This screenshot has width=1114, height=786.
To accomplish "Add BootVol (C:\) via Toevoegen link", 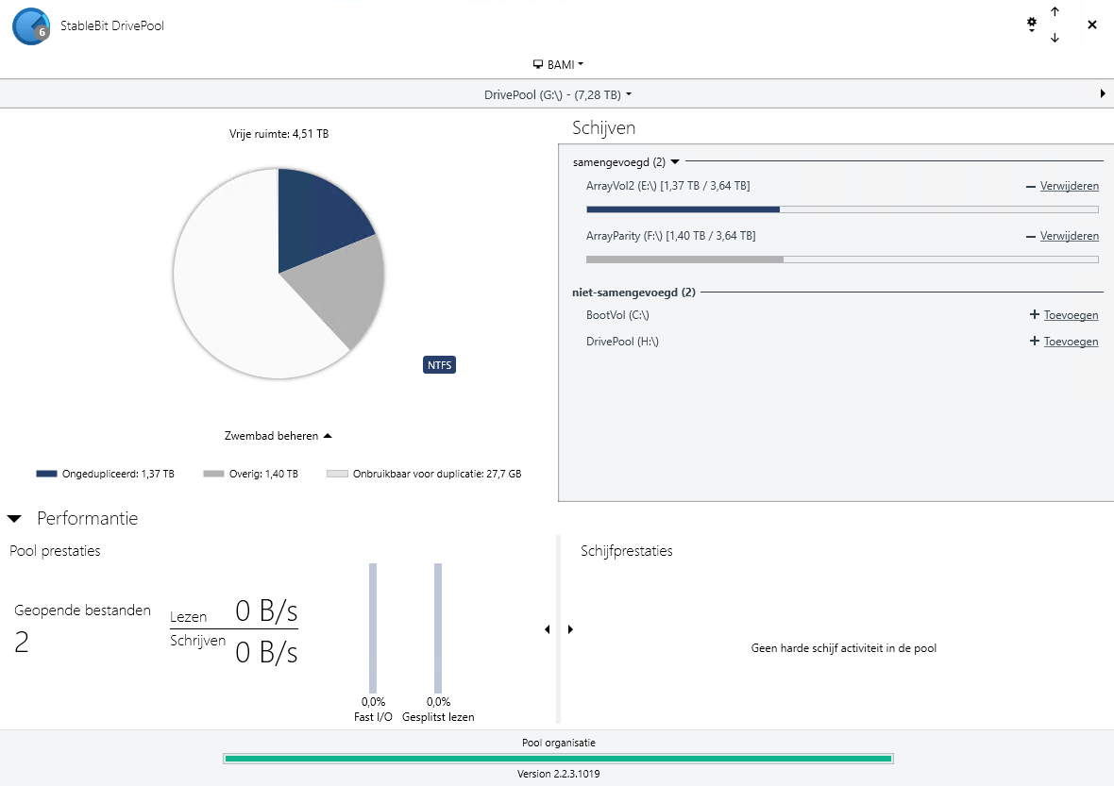I will click(1071, 315).
